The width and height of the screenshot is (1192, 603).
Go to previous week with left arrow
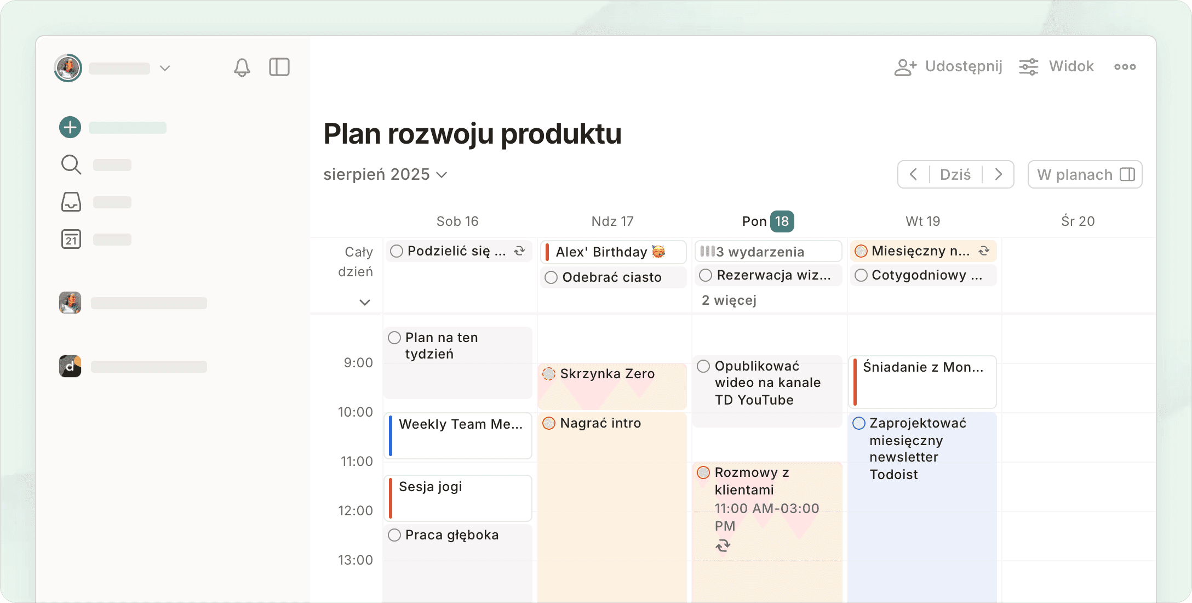click(x=913, y=174)
